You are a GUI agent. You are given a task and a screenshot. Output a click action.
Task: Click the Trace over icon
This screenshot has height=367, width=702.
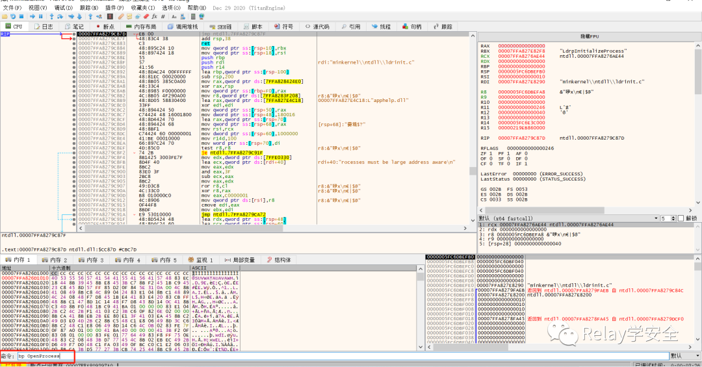tap(79, 16)
